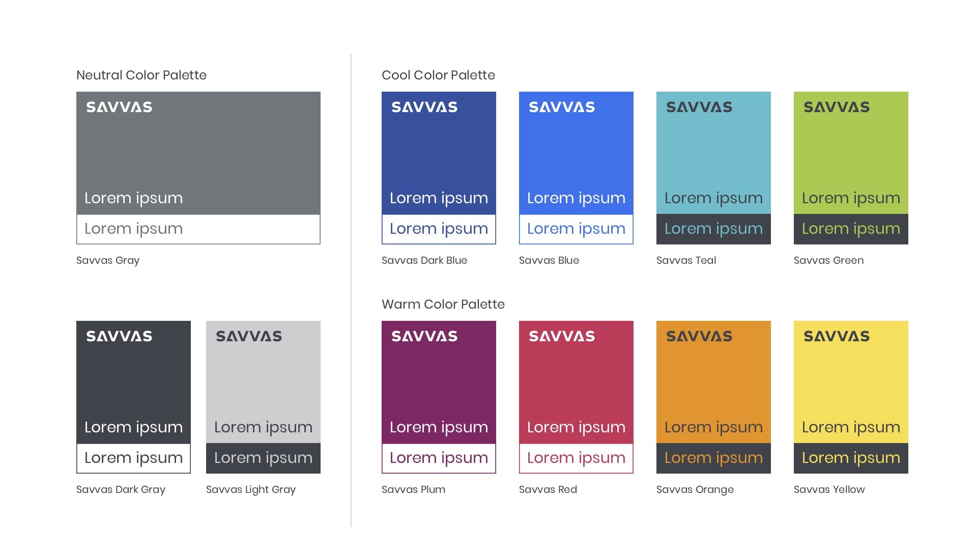Image resolution: width=977 pixels, height=550 pixels.
Task: Select the white Lorem ipsum text on dark gray background
Action: pyautogui.click(x=133, y=428)
